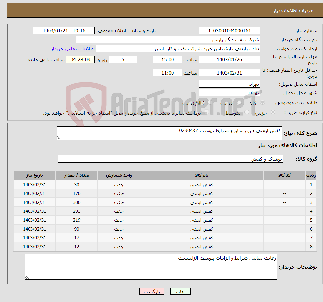Image resolution: width=323 pixels, height=302 pixels.
Task: Select the متوسط purchase type radio
Action: click(x=247, y=112)
